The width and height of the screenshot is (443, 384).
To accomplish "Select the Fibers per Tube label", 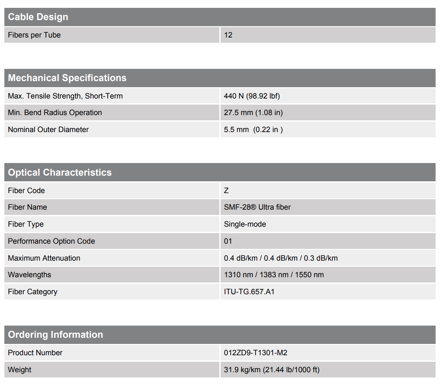I will [34, 35].
